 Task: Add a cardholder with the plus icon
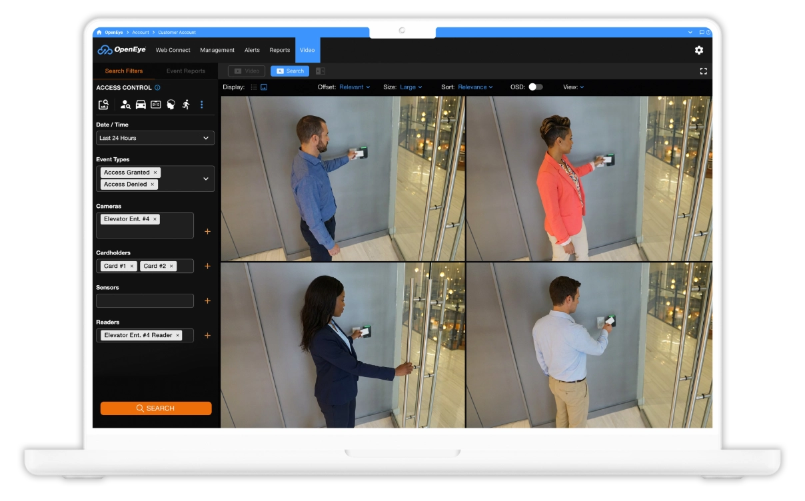(207, 266)
